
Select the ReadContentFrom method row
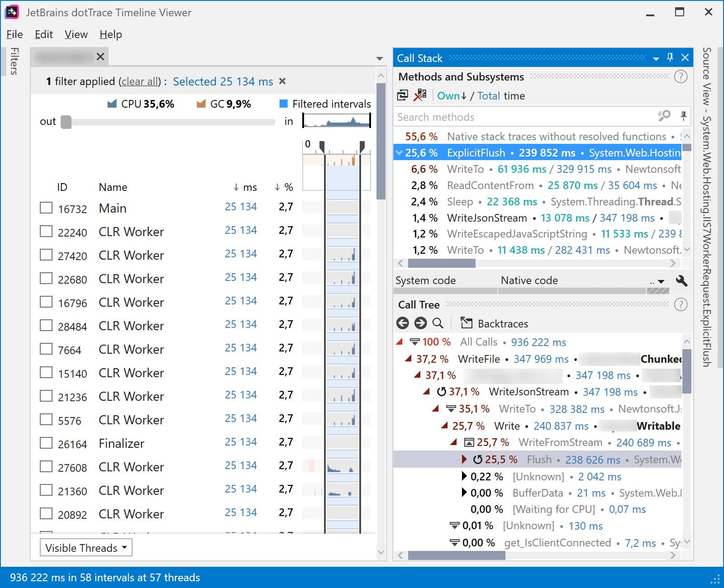[538, 185]
